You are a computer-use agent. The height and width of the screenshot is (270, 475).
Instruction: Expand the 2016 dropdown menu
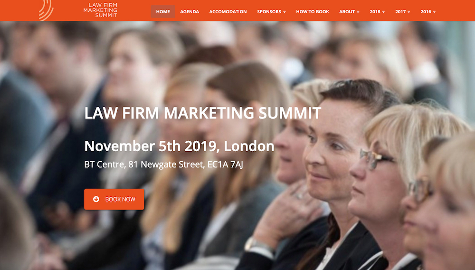(428, 11)
